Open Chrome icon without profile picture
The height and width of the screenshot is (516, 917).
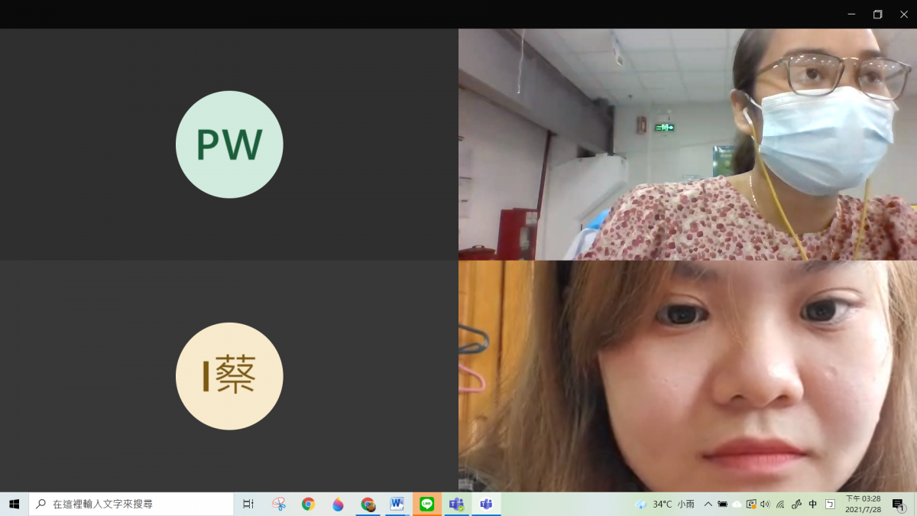point(308,504)
